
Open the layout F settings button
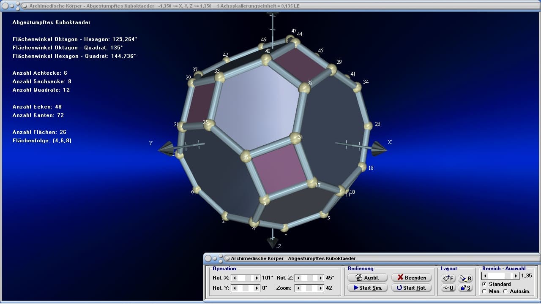[x=448, y=278]
